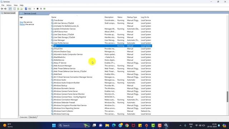Toggle the Show/Hide Action Pane toolbar icon

(29, 9)
